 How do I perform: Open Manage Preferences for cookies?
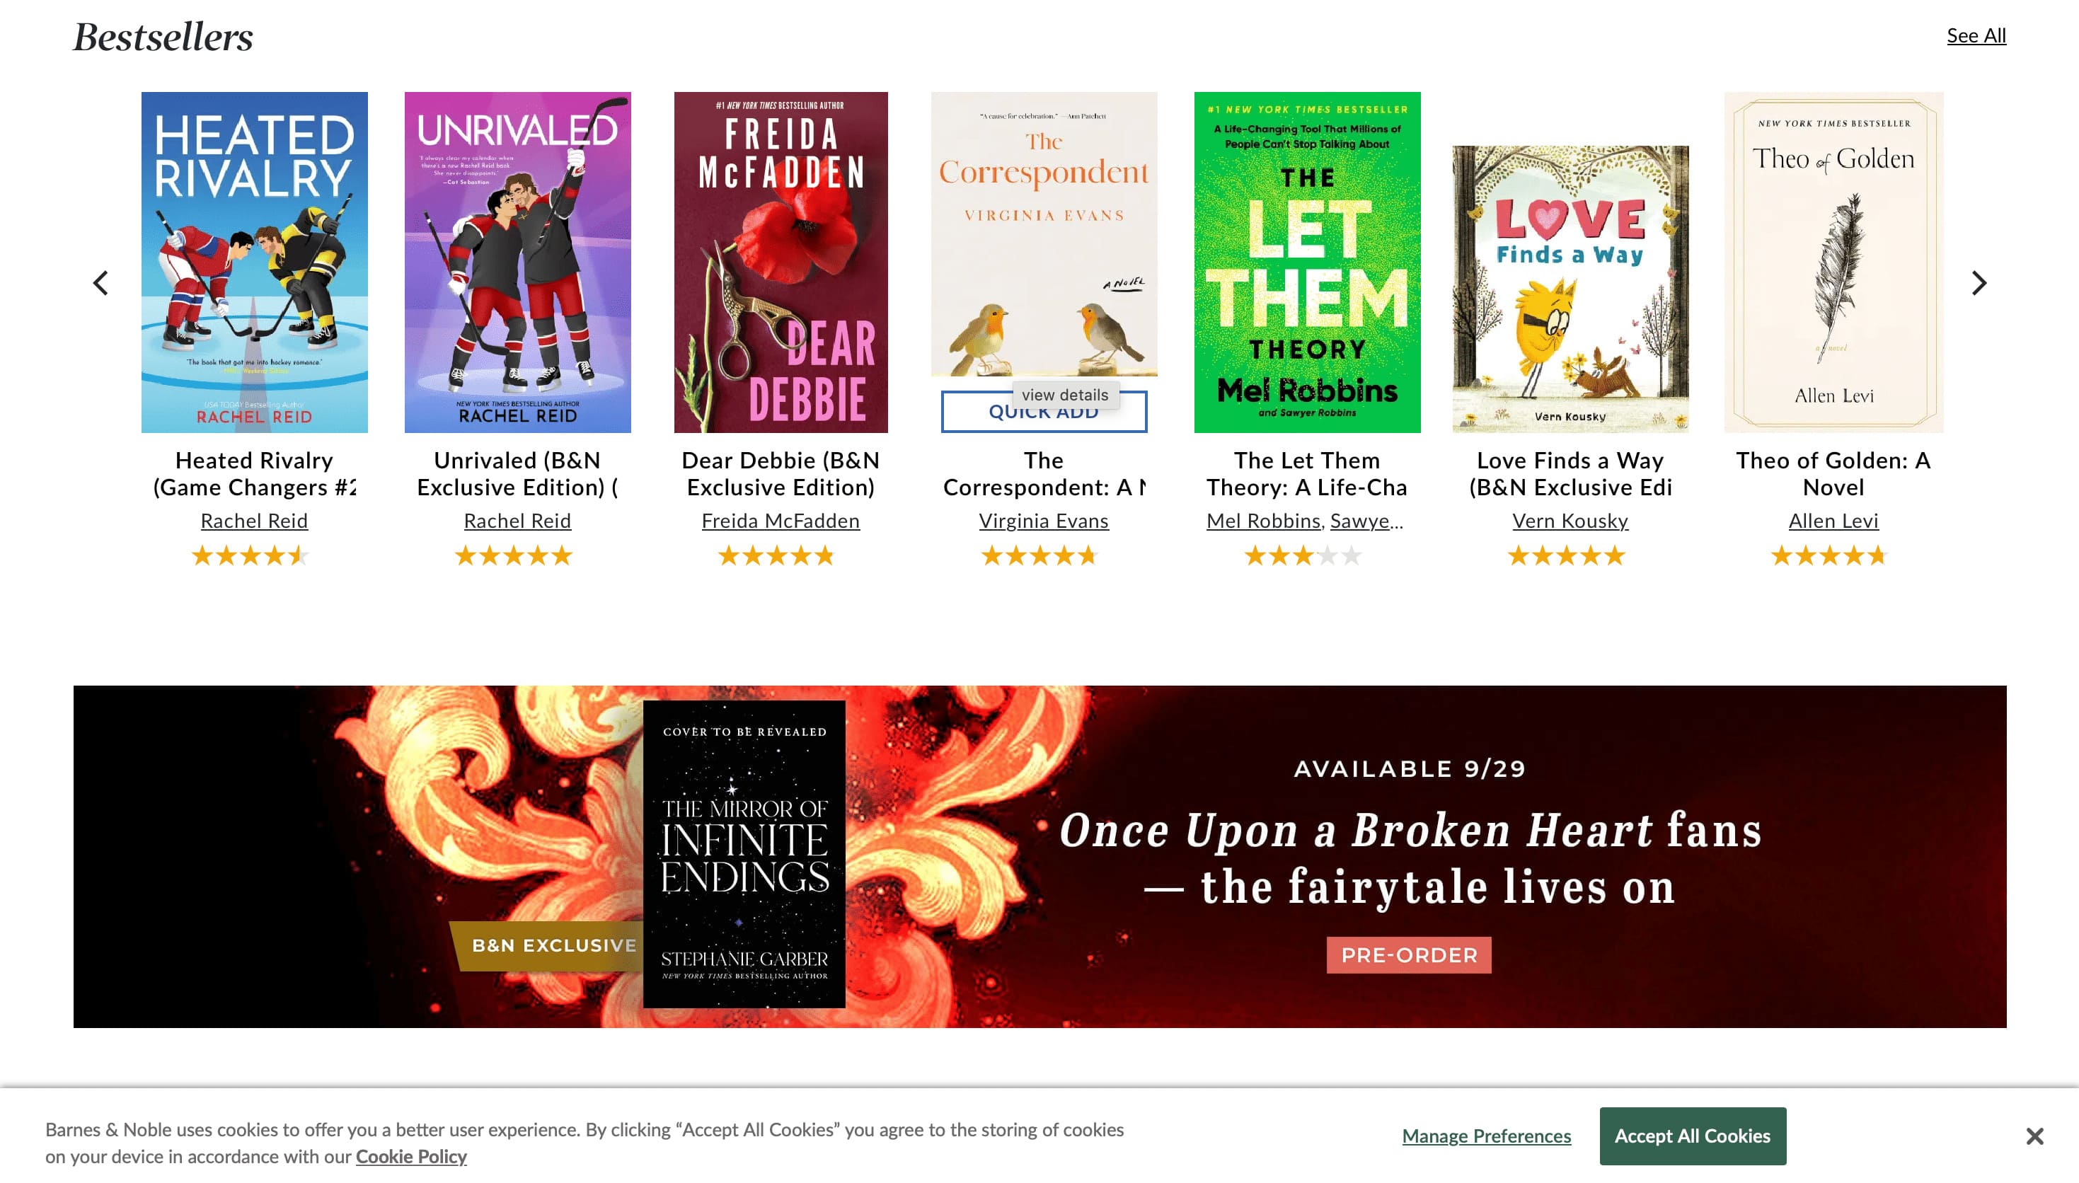pos(1486,1136)
